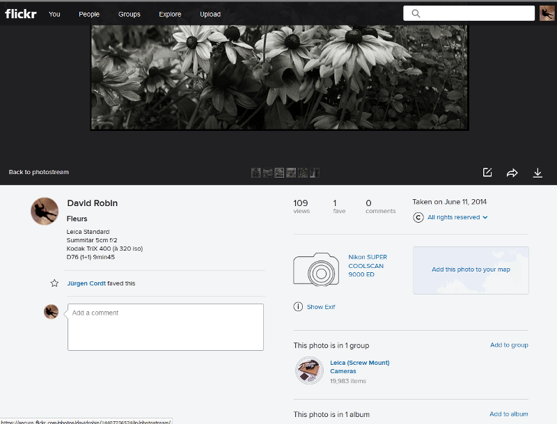Open Jürgen Cordt's profile link
This screenshot has width=557, height=424.
pyautogui.click(x=86, y=283)
